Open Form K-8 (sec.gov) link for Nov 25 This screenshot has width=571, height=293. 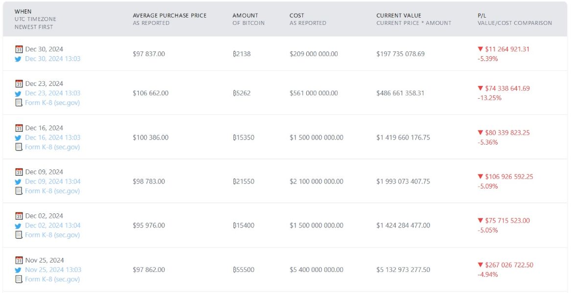click(52, 279)
